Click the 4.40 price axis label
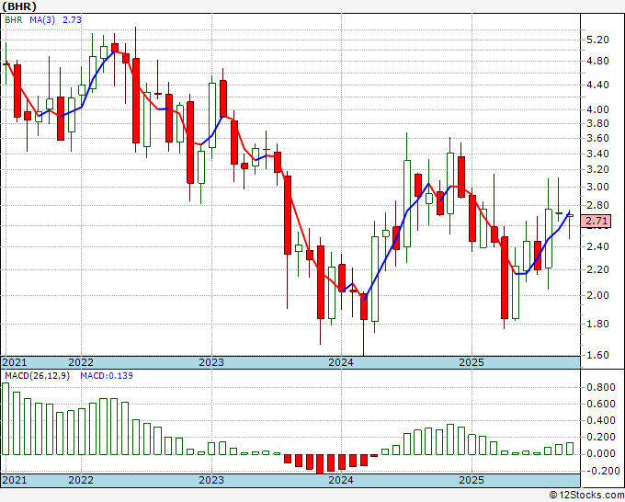The image size is (625, 502). point(597,85)
